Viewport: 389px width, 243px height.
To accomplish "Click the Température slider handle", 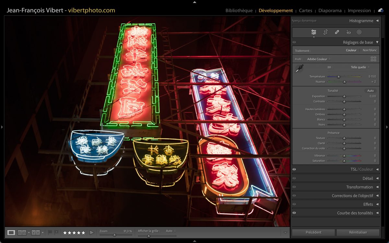I will point(338,77).
